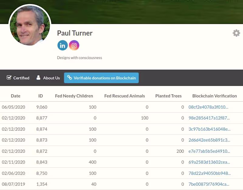The image size is (243, 190).
Task: Click the Paul Turner name heading
Action: 75,33
